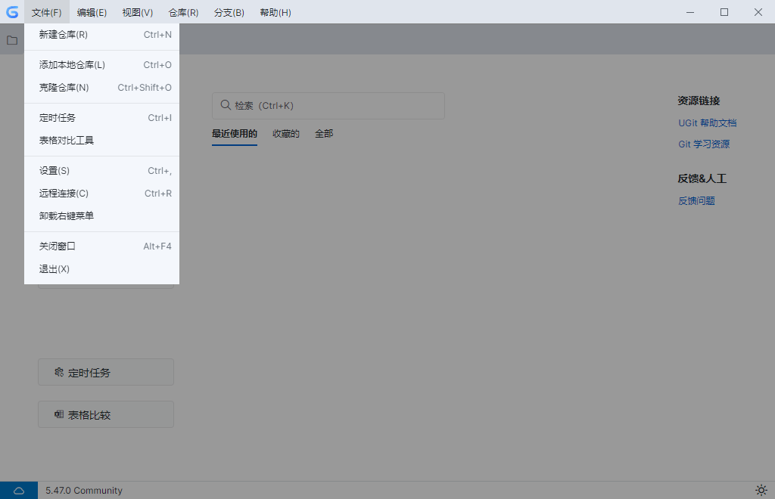The width and height of the screenshot is (775, 499).
Task: Open the 文件(F) menu
Action: pos(47,12)
